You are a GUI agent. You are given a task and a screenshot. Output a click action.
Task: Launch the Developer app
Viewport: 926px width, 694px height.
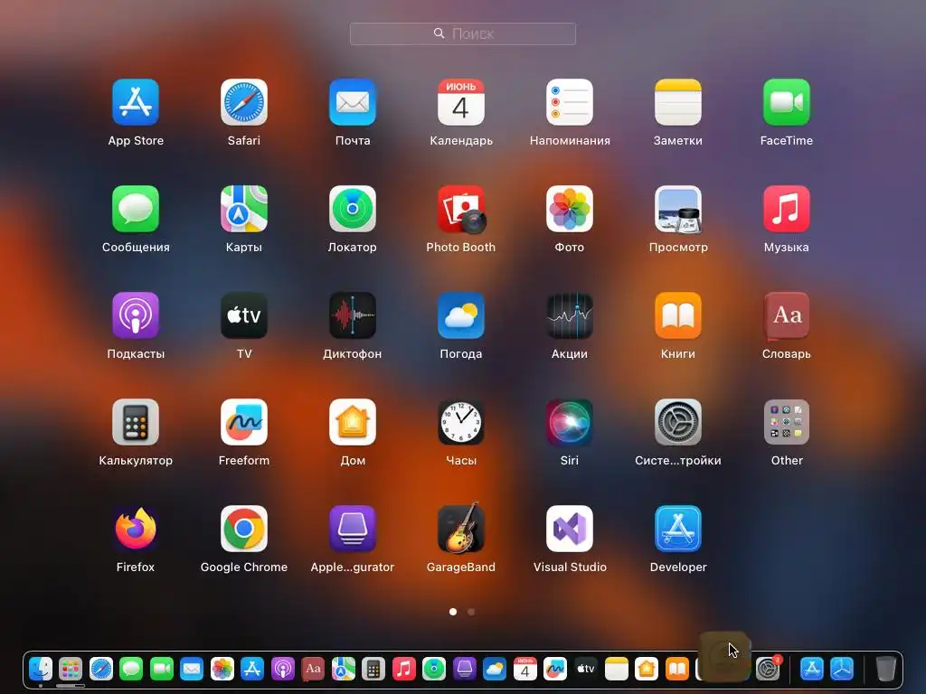pyautogui.click(x=678, y=529)
